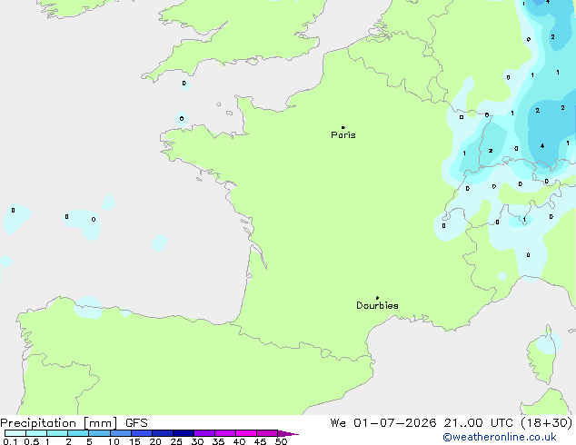Click the Dourbies city label
The image size is (576, 445).
[377, 305]
